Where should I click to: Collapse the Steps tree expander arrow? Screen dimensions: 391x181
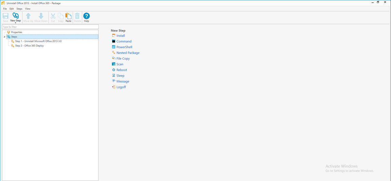[4, 37]
